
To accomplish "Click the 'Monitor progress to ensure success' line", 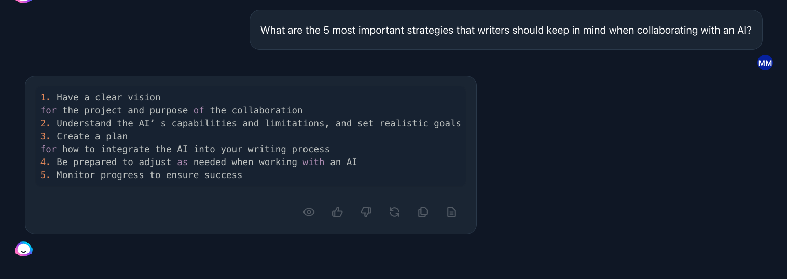I will (142, 175).
